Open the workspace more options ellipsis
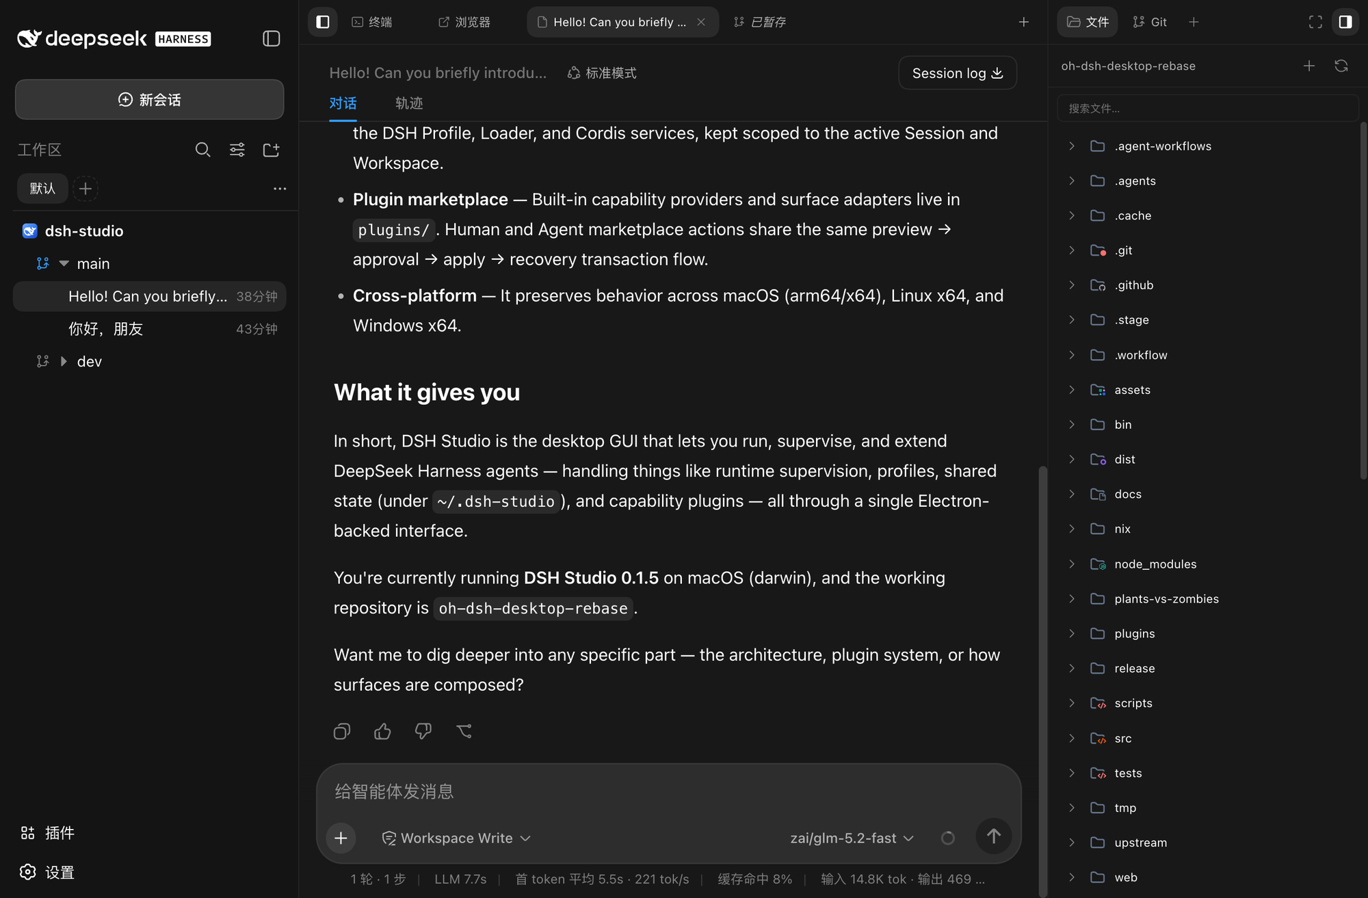1368x898 pixels. pyautogui.click(x=280, y=189)
